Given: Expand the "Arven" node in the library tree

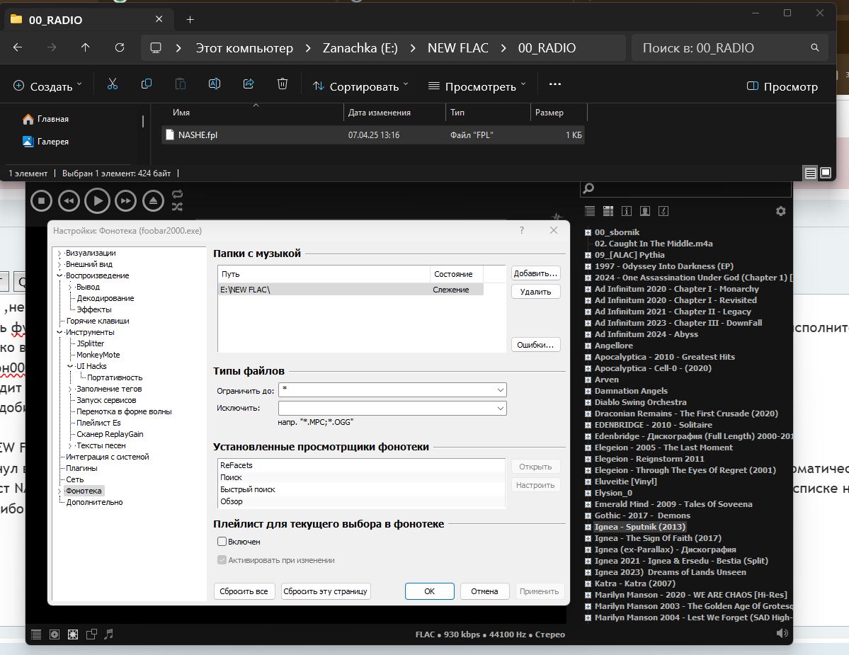Looking at the screenshot, I should (588, 380).
